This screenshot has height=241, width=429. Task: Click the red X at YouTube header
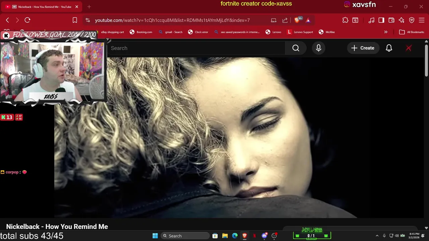(409, 48)
